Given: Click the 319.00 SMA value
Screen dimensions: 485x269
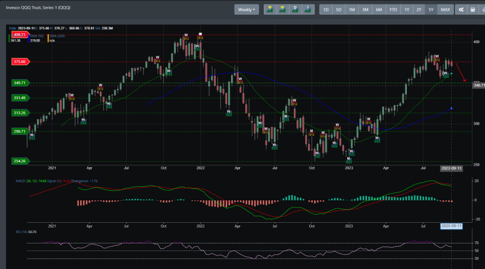Looking at the screenshot, I should [35, 40].
